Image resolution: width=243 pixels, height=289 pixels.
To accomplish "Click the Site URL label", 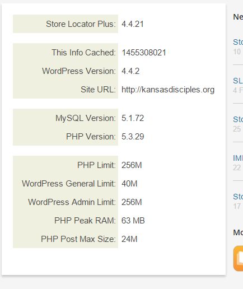I will coord(98,90).
